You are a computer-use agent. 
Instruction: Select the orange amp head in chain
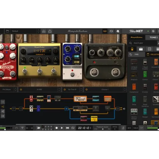[x=80, y=99]
